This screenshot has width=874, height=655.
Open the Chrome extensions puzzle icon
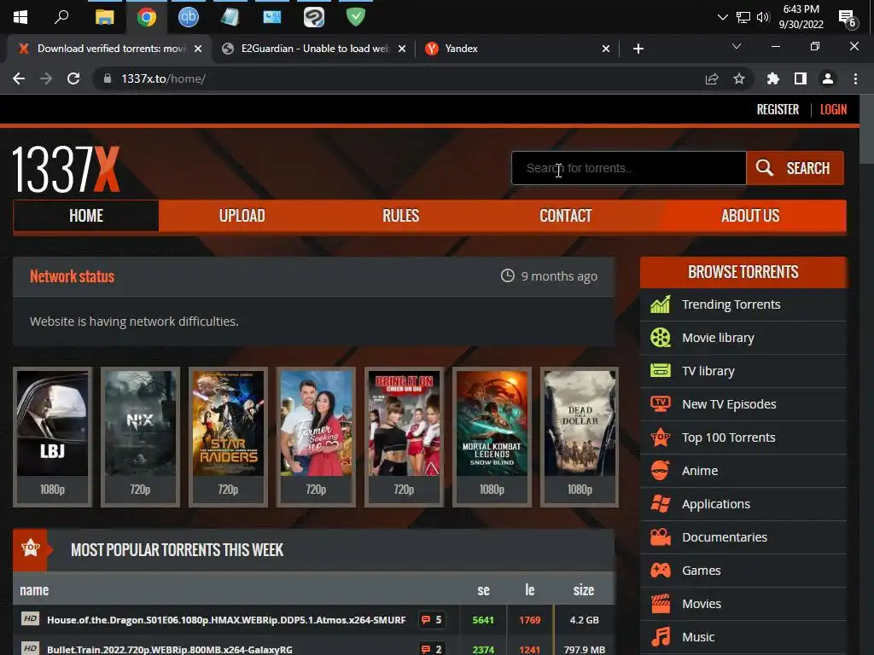(773, 79)
